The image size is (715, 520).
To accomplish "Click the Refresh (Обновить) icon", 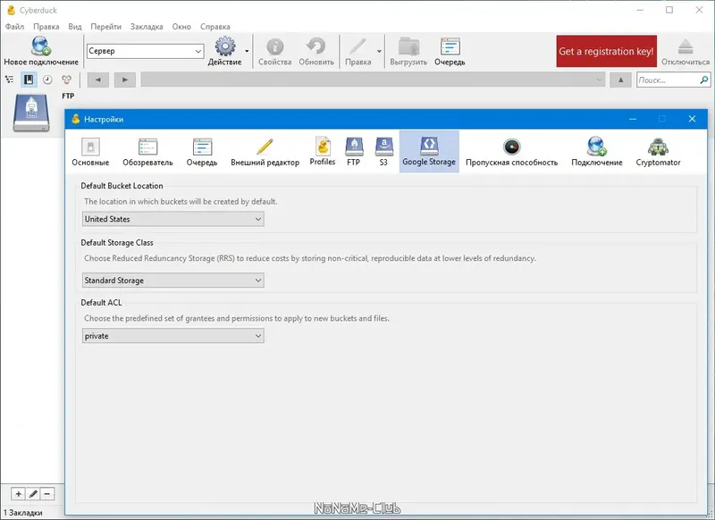I will [316, 46].
